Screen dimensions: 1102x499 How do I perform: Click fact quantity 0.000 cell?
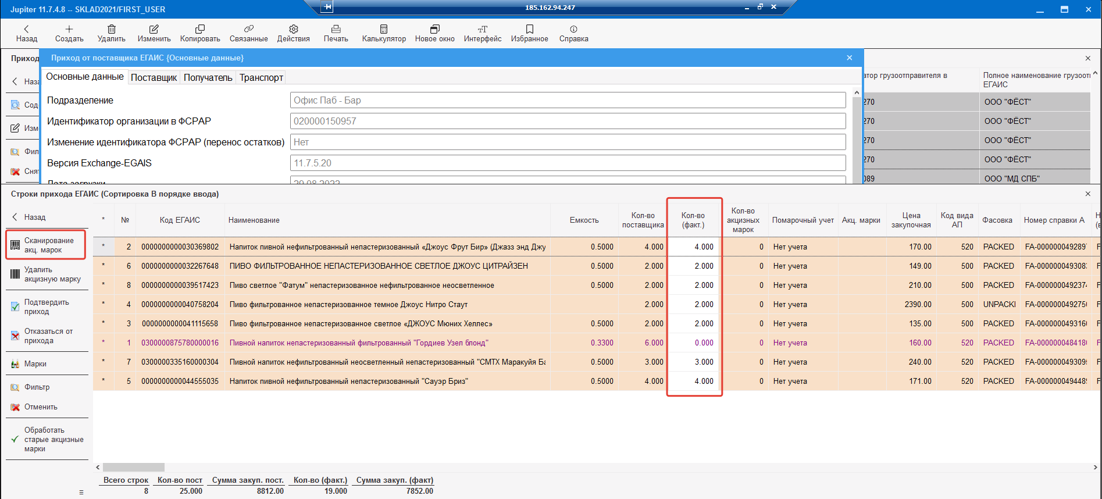point(693,343)
